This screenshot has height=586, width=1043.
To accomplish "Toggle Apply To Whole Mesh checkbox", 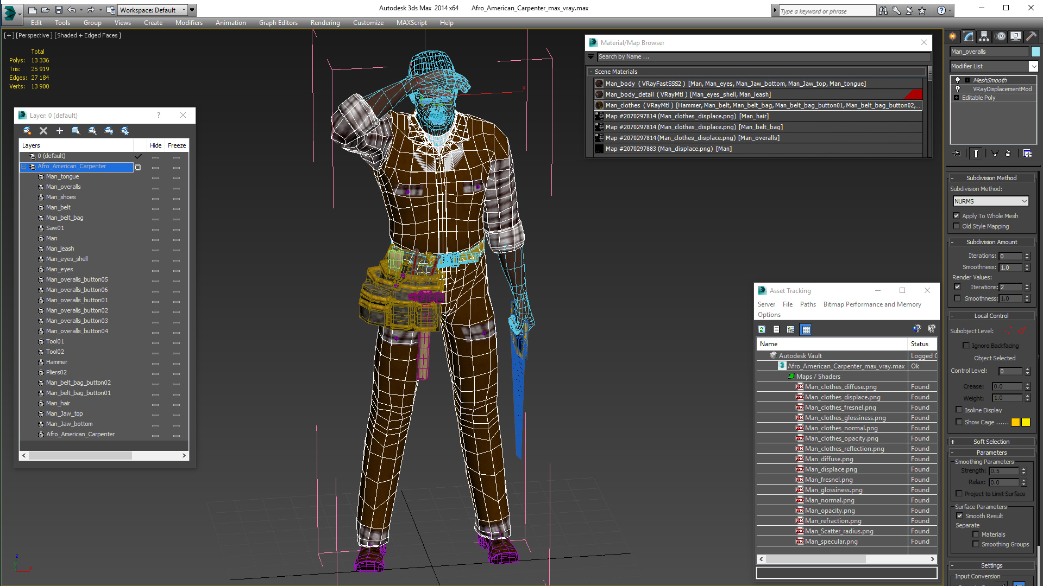I will coord(957,216).
